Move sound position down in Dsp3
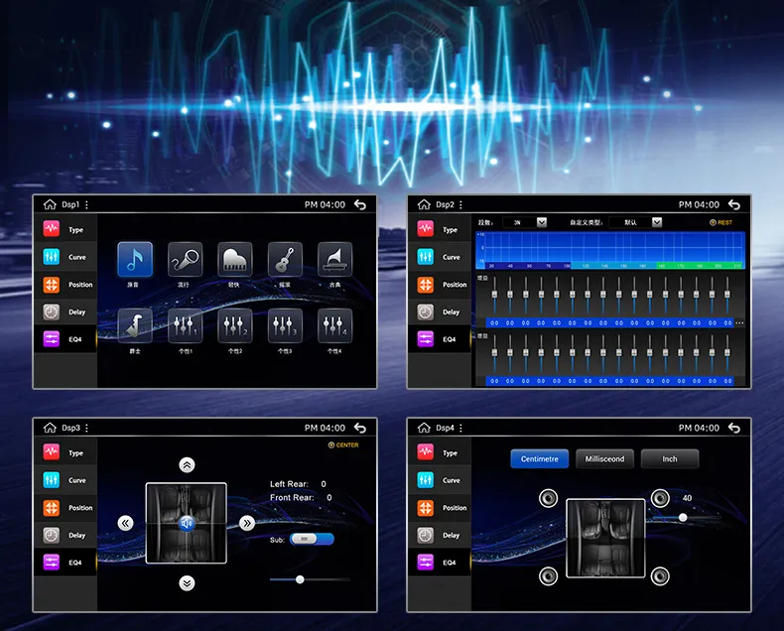The image size is (784, 631). click(x=187, y=583)
